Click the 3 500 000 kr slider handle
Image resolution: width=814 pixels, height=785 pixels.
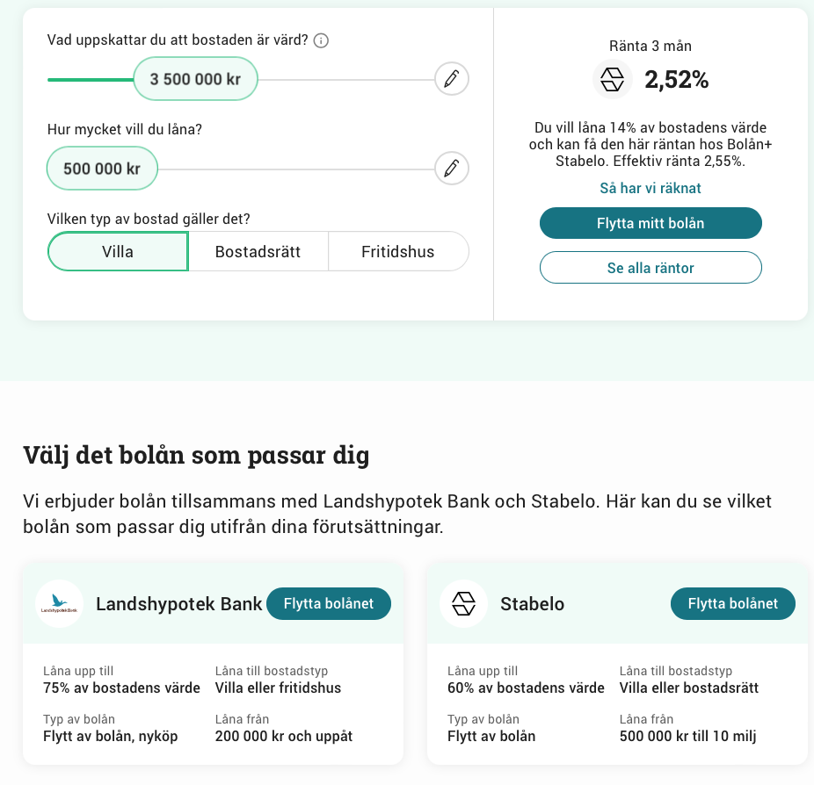click(x=195, y=79)
